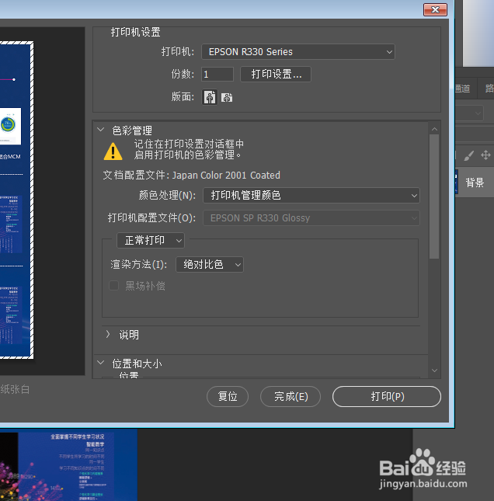Expand the 说明 section
Screen dimensions: 494x501
click(108, 334)
